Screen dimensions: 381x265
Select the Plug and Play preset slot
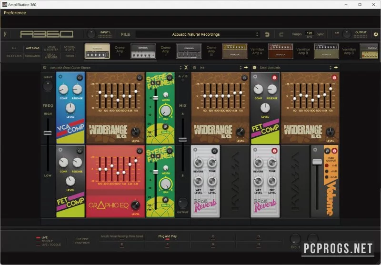(168, 236)
